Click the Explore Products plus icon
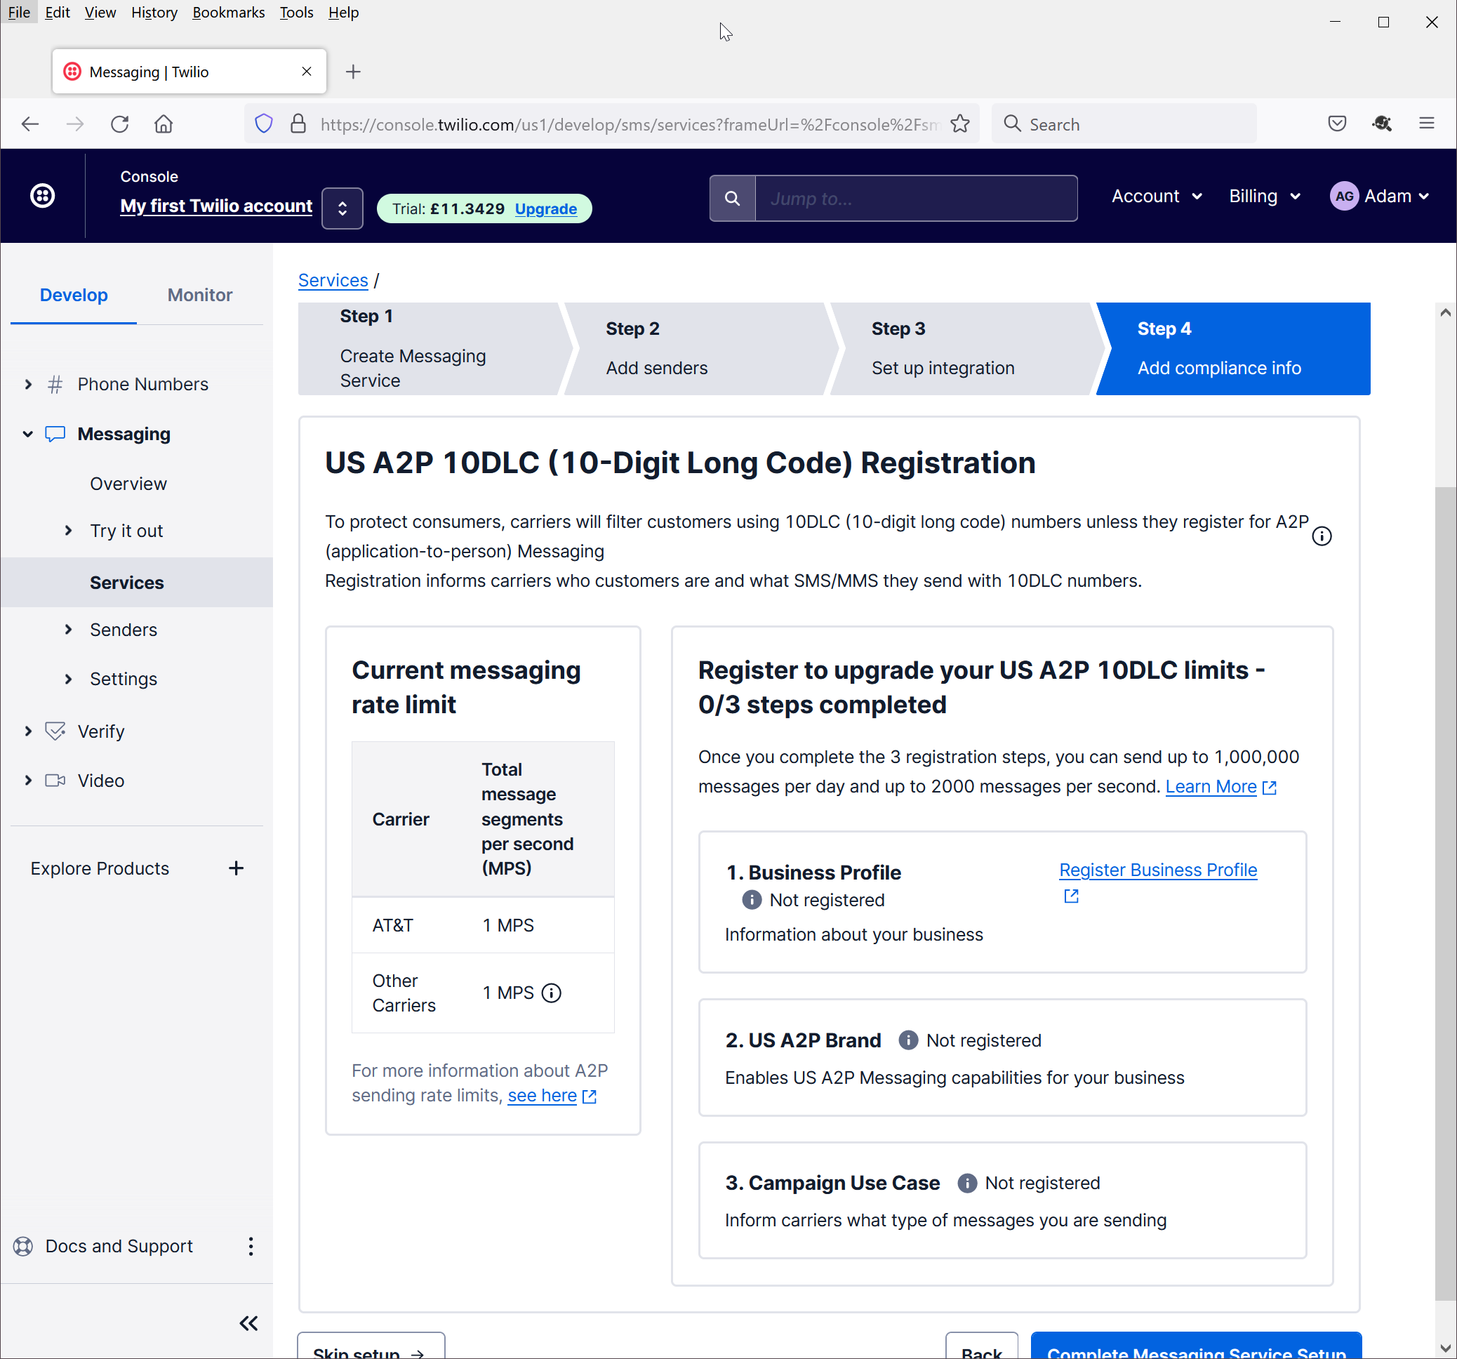Screen dimensions: 1457x1359 (x=236, y=868)
